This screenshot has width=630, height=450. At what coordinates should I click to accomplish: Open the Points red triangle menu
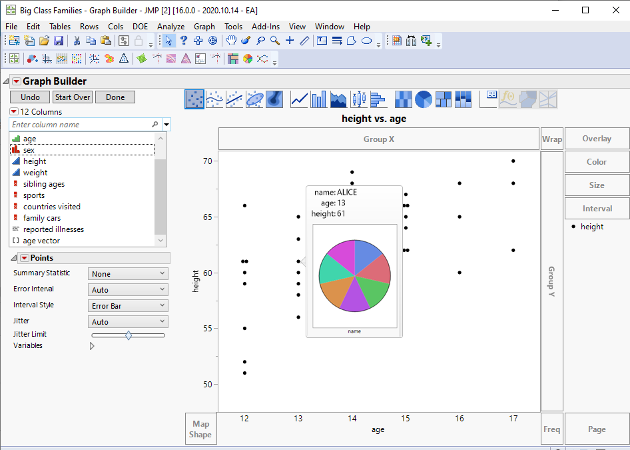[25, 258]
